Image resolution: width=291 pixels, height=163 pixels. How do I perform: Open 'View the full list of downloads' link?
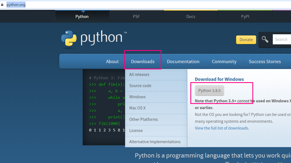tap(222, 128)
